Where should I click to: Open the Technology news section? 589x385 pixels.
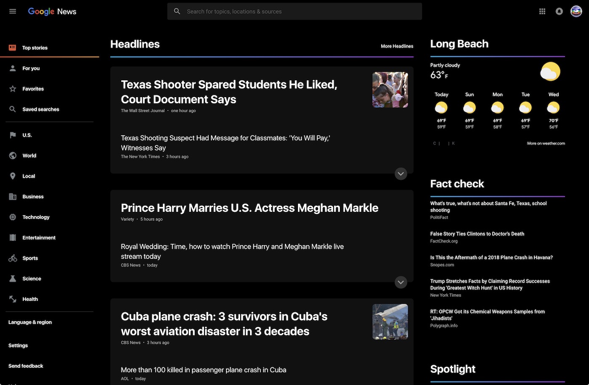click(36, 217)
